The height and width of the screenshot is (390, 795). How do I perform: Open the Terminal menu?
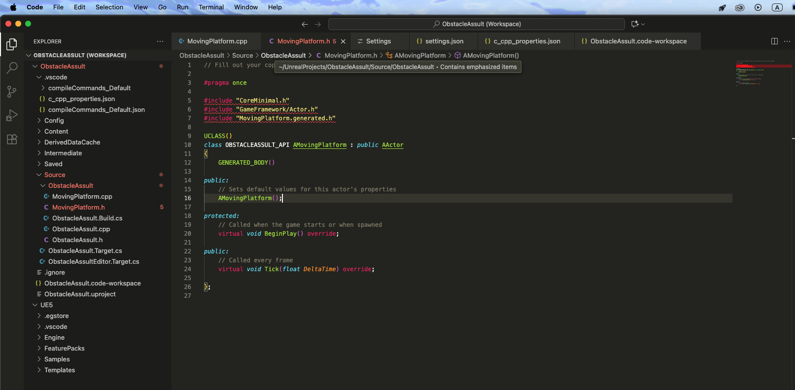[x=211, y=7]
